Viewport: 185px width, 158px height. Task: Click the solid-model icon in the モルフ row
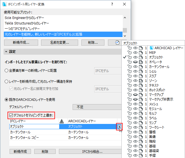pyautogui.click(x=141, y=113)
